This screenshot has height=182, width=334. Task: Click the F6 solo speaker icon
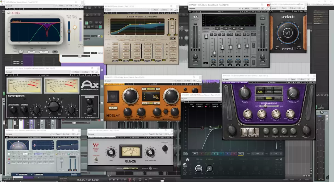[281, 159]
